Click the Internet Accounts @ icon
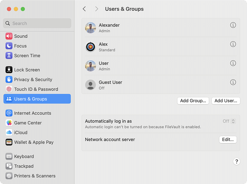Viewport: 247px width, 184px height. 9,113
